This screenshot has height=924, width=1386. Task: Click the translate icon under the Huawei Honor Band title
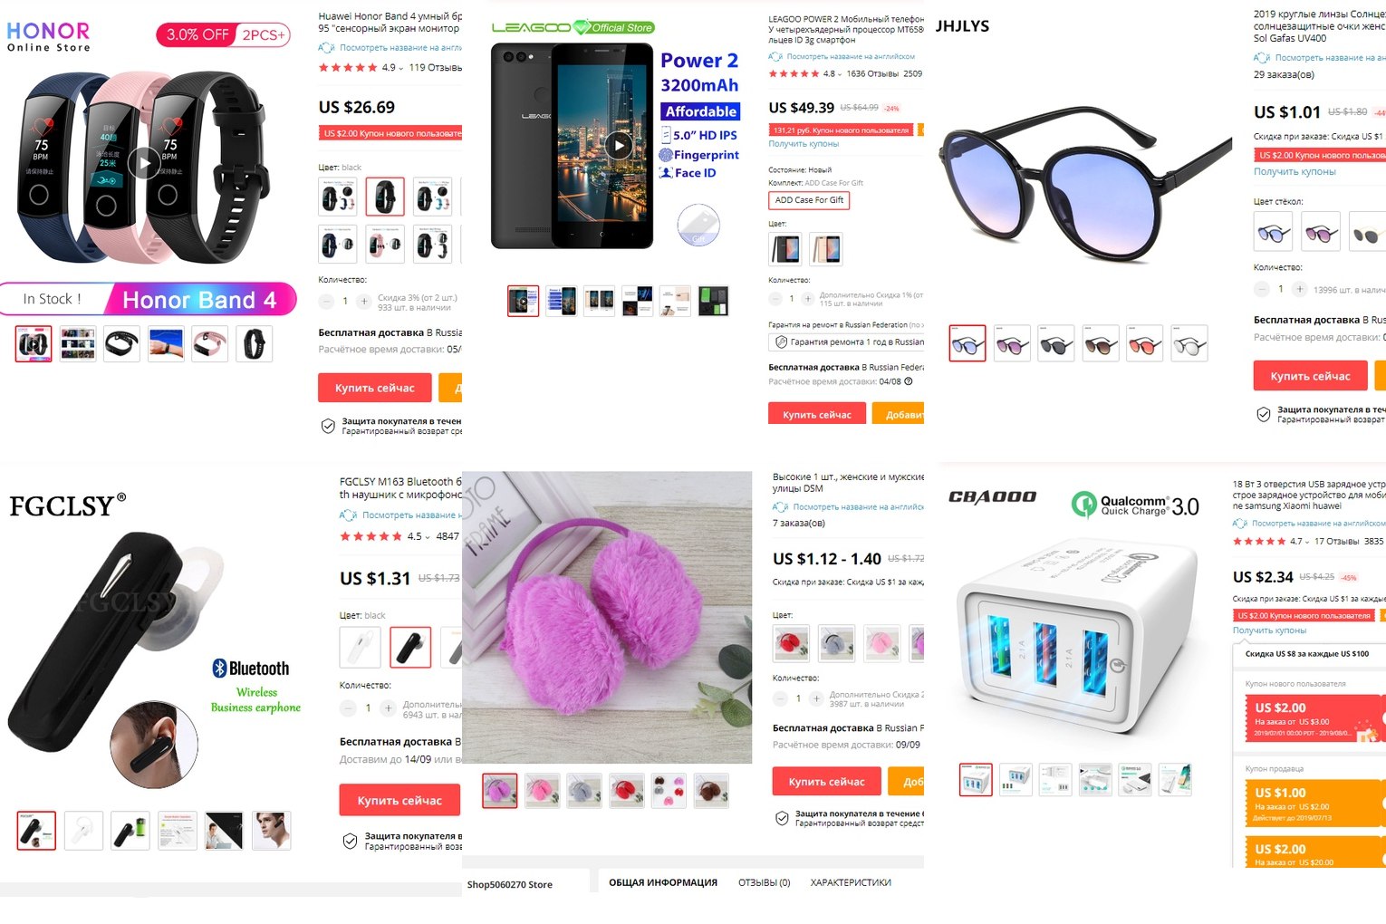coord(326,47)
